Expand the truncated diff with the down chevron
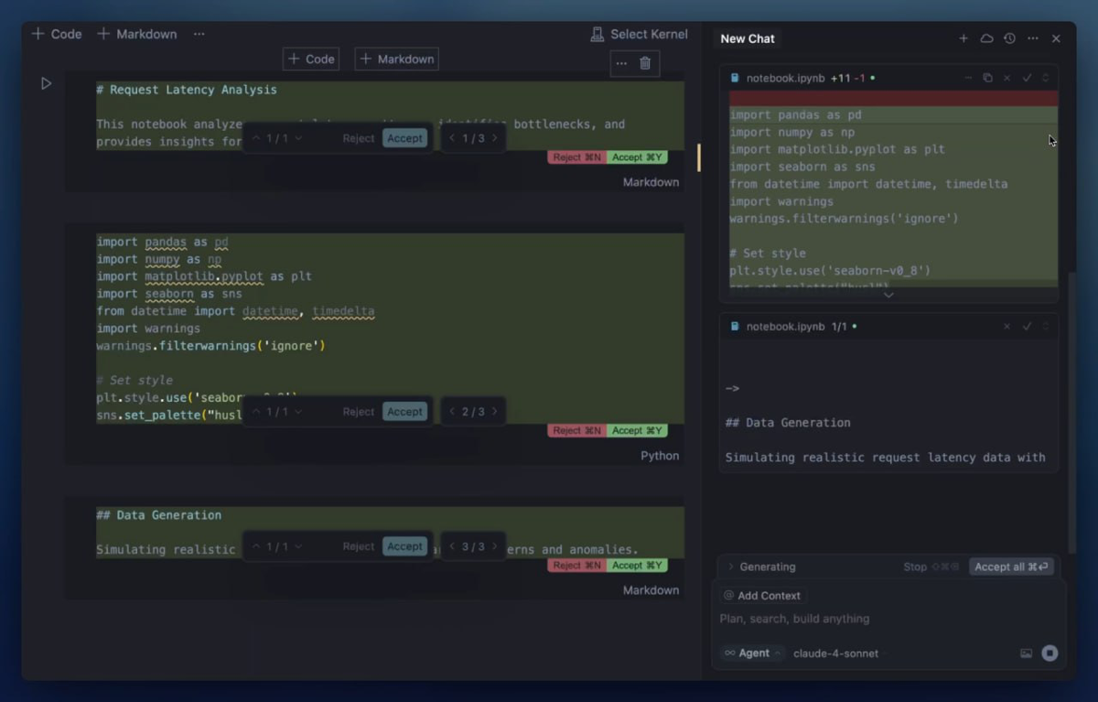This screenshot has width=1098, height=702. coord(888,295)
